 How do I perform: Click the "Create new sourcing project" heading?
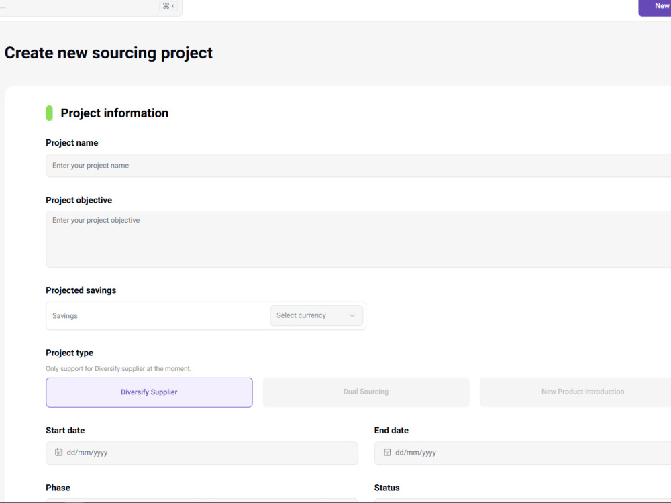click(x=108, y=53)
